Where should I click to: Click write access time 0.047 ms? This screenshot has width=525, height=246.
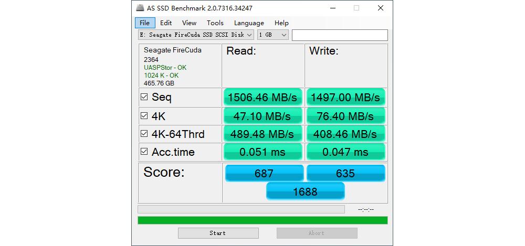point(345,152)
